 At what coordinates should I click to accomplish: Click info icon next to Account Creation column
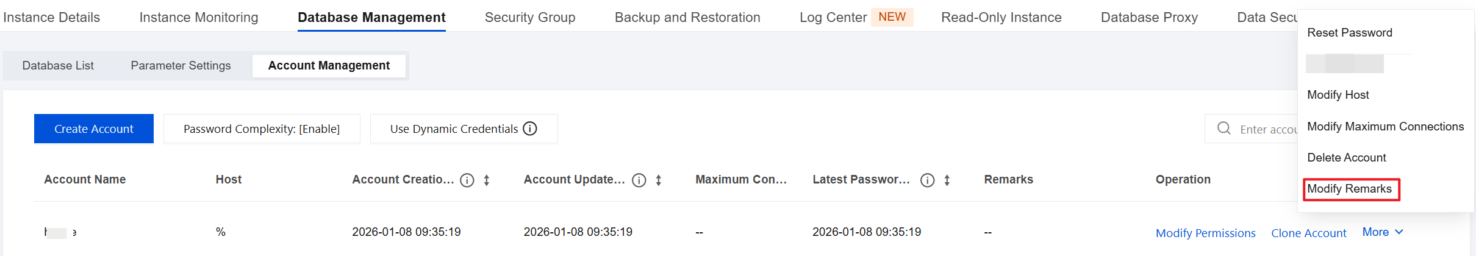click(x=467, y=180)
